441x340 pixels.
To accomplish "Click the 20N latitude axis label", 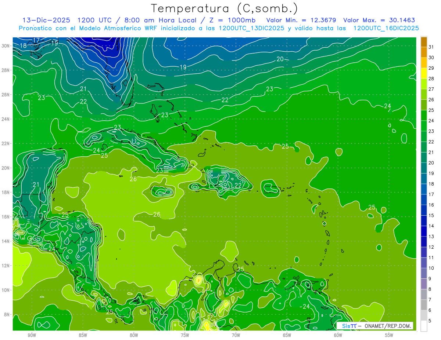I will (6, 168).
